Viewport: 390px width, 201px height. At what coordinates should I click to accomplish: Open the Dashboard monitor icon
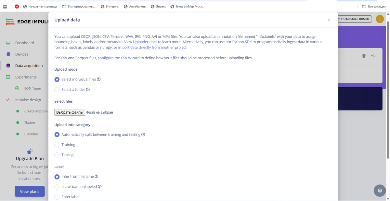pyautogui.click(x=8, y=43)
